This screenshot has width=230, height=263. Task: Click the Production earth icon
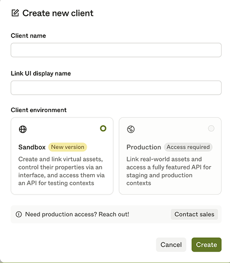131,129
